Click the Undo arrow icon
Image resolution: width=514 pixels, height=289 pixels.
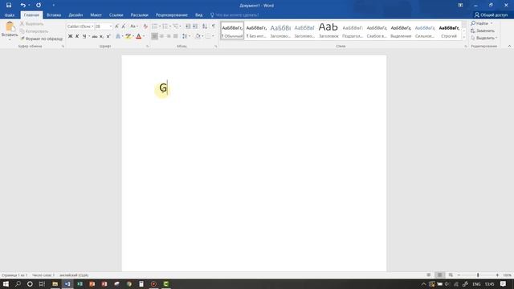tap(22, 6)
